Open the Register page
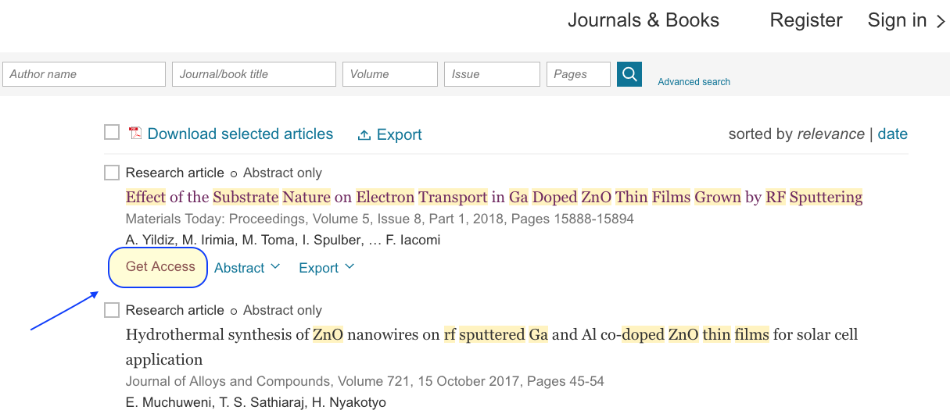950x410 pixels. pyautogui.click(x=806, y=20)
